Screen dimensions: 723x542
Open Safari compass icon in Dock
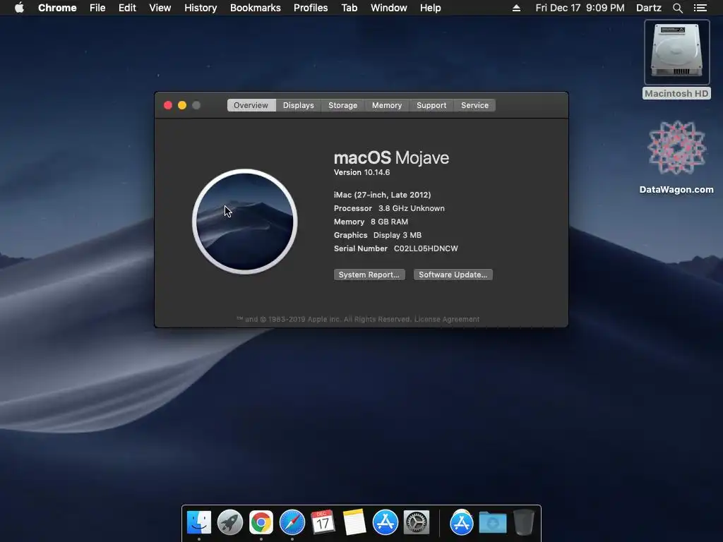(292, 522)
